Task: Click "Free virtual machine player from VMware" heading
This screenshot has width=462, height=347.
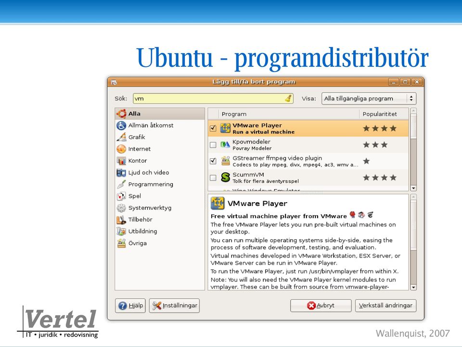Action: [x=279, y=216]
